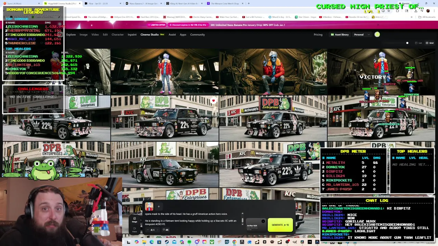Switch gallery to Grid view
438x246 pixels.
point(429,43)
